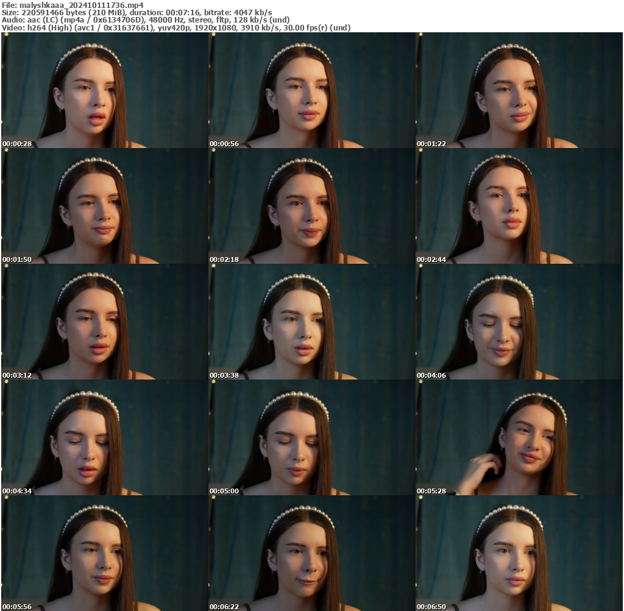Select the thumbnail frame at 00:00:56
Viewport: 624px width, 611px height.
312,90
